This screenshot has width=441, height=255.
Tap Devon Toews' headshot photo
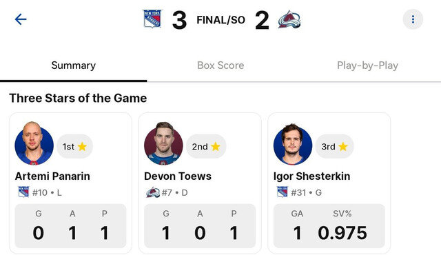pos(163,143)
